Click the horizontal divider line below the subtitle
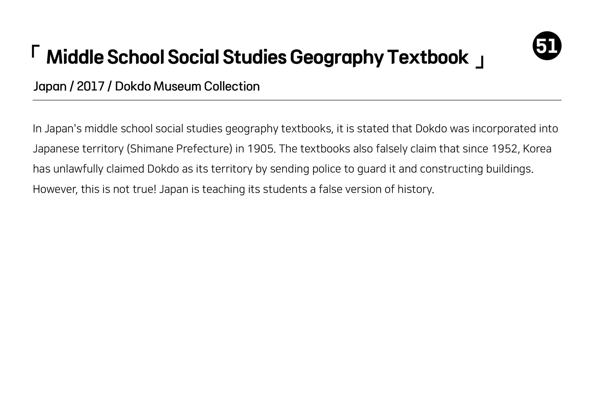 coord(297,100)
